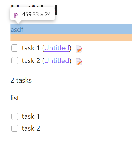Click the task 1 label under list
The height and width of the screenshot is (146, 132).
31,116
